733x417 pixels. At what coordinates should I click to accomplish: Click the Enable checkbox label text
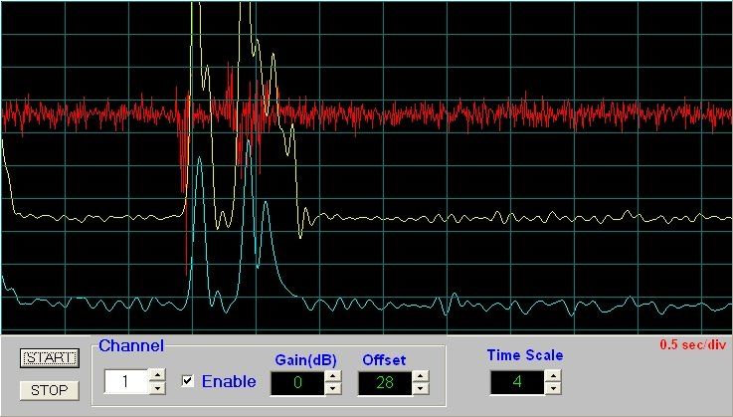[x=229, y=381]
